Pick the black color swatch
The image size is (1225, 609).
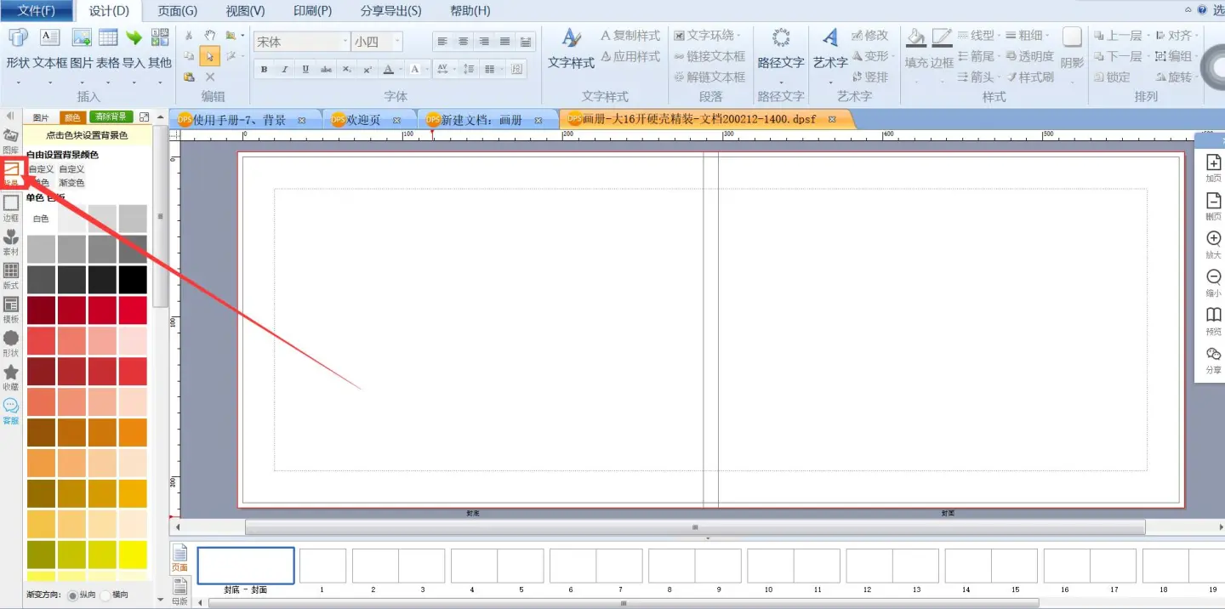[x=133, y=279]
